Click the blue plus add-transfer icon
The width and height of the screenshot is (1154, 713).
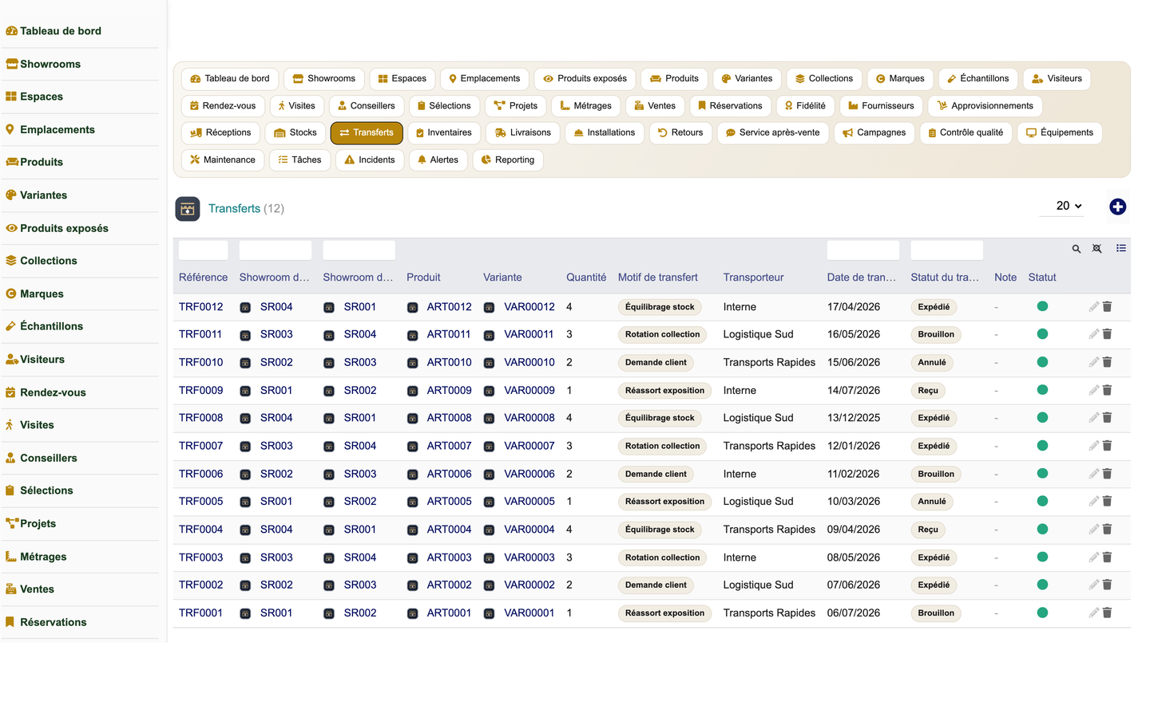(x=1117, y=207)
